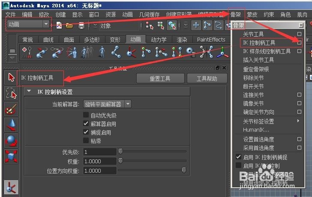Click the IK Handle Tool shelf icon
This screenshot has width=312, height=197.
[x=131, y=53]
